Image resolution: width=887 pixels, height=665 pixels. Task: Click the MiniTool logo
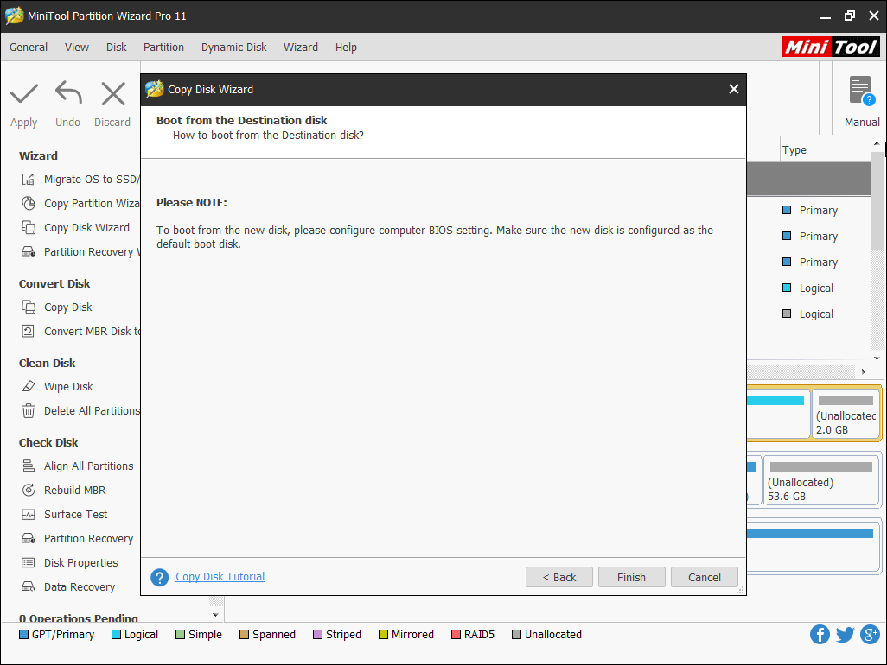point(831,47)
